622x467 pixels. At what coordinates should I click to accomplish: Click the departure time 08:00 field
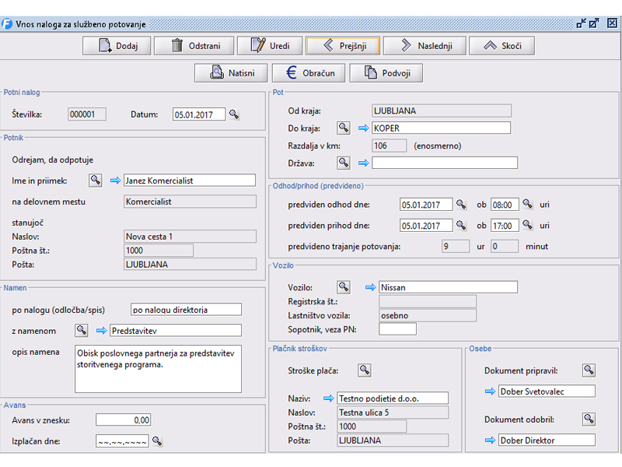pyautogui.click(x=505, y=205)
